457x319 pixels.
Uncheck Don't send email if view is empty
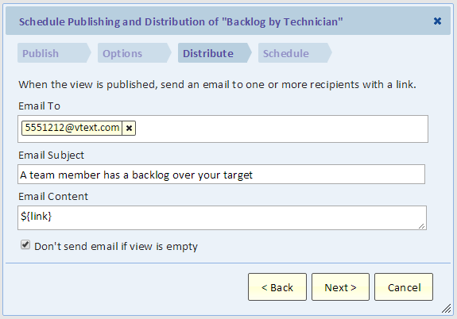(25, 244)
